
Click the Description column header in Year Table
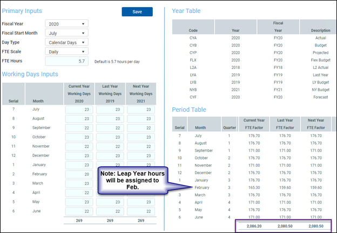(320, 30)
